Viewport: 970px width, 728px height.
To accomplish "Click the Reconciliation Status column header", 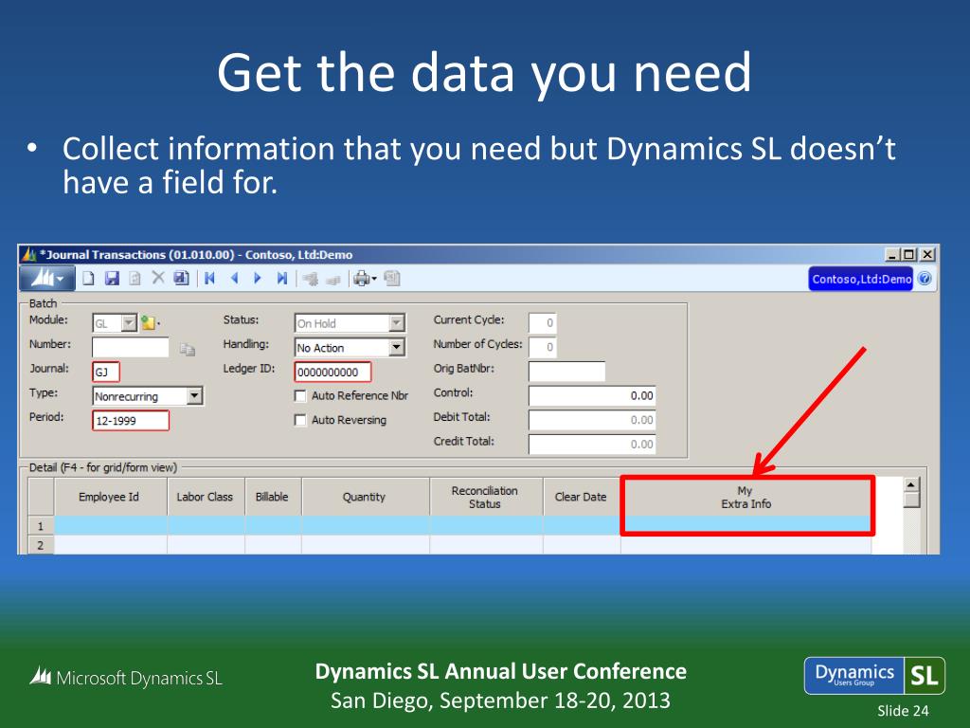I will coord(486,497).
